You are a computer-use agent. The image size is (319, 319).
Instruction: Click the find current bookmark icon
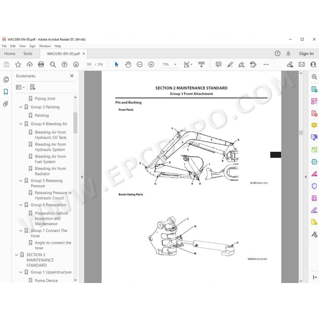tap(32, 87)
